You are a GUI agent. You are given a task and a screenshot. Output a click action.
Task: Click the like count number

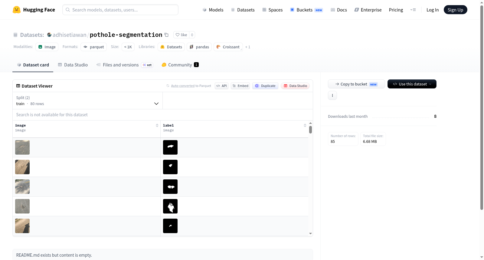pos(192,35)
